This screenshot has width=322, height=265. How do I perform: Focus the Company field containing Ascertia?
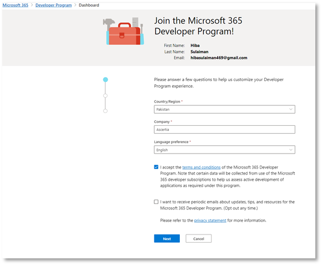[224, 130]
